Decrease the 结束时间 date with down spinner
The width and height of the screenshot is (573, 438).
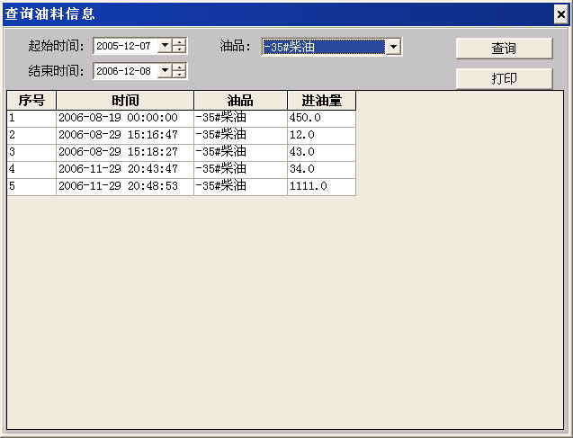click(x=180, y=75)
